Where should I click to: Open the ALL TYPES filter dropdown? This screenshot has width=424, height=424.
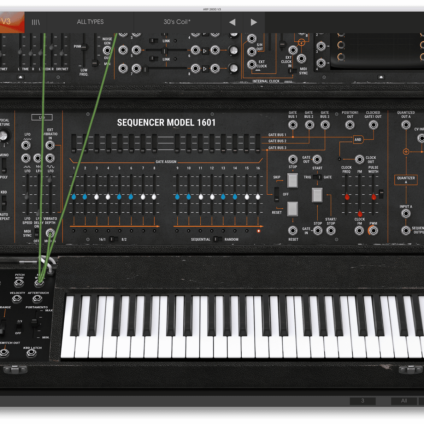[x=90, y=22]
